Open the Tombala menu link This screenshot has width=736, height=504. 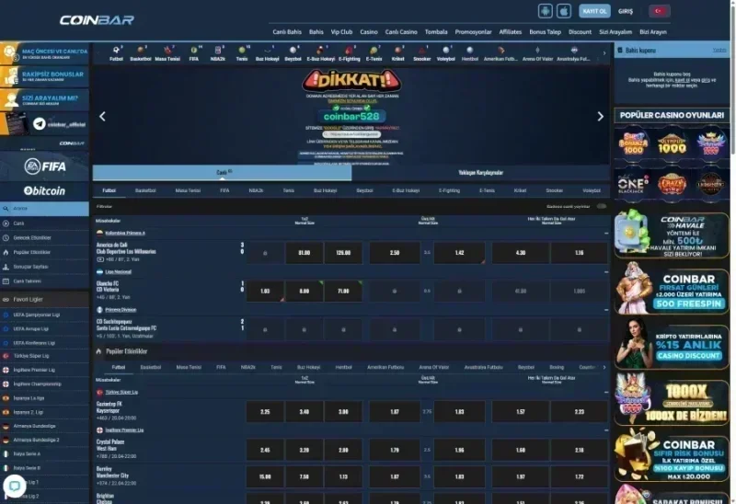[436, 32]
